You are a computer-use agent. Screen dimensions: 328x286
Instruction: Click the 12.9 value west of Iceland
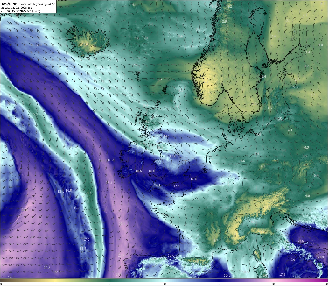38,45
